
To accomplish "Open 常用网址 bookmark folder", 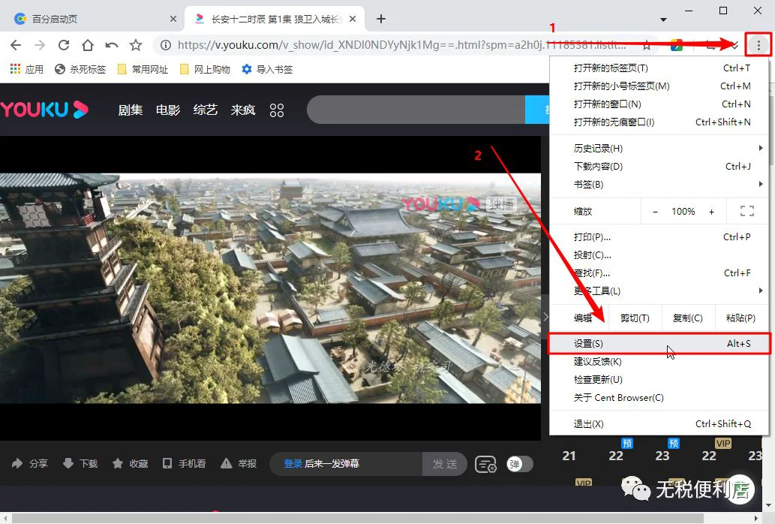I will 143,69.
